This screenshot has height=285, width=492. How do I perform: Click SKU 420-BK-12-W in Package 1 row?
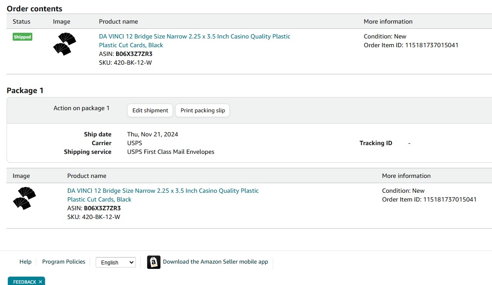(x=101, y=217)
